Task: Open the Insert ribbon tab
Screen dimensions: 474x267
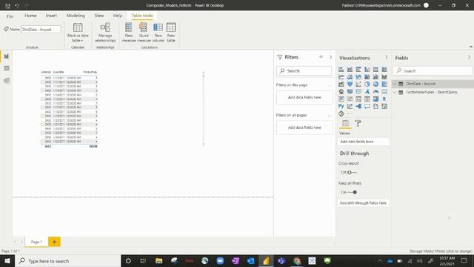Action: (x=51, y=16)
